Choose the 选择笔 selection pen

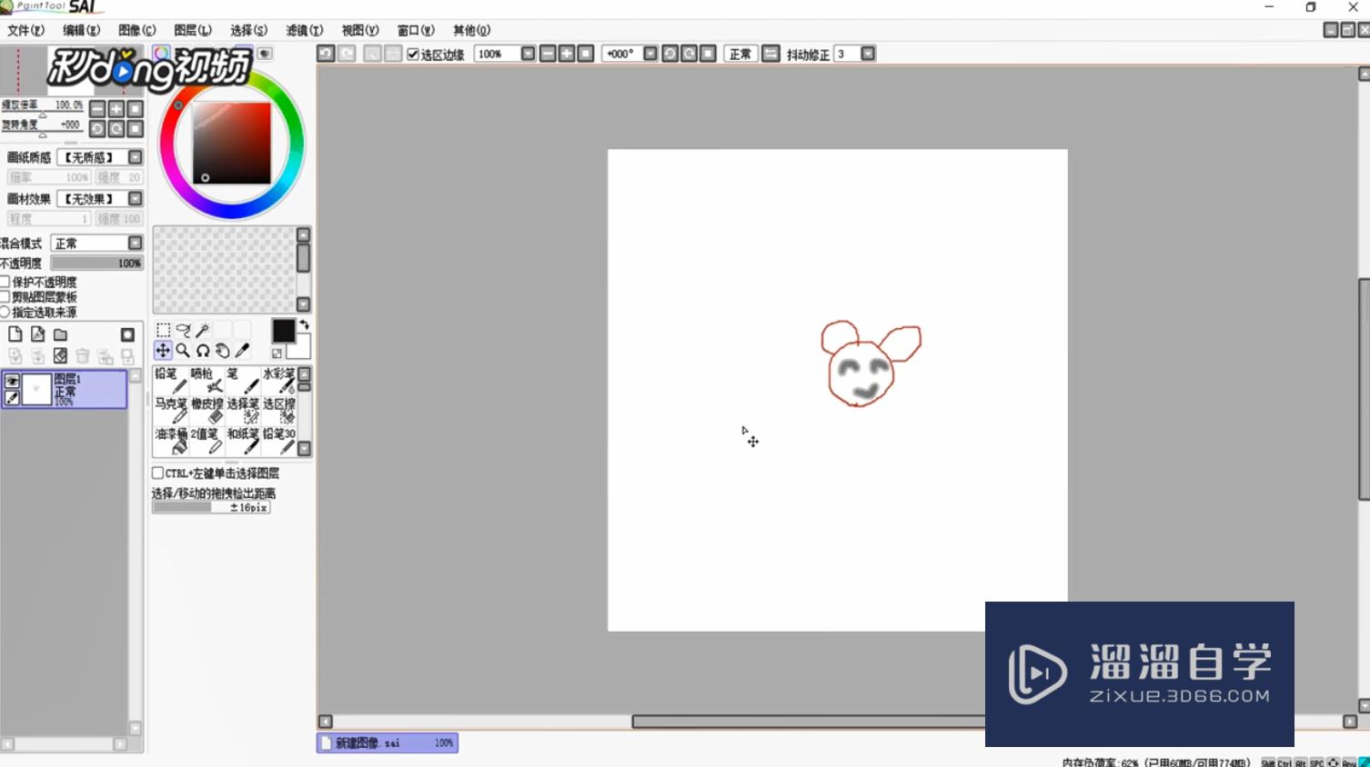tap(243, 411)
